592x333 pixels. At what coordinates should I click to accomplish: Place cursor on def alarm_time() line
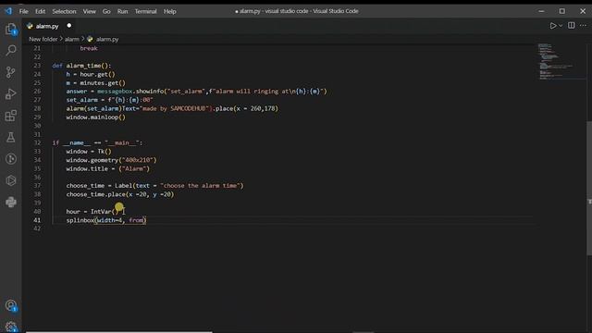81,66
